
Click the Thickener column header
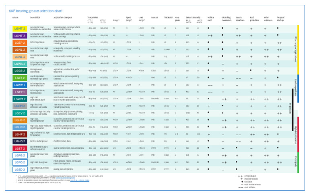168,18
